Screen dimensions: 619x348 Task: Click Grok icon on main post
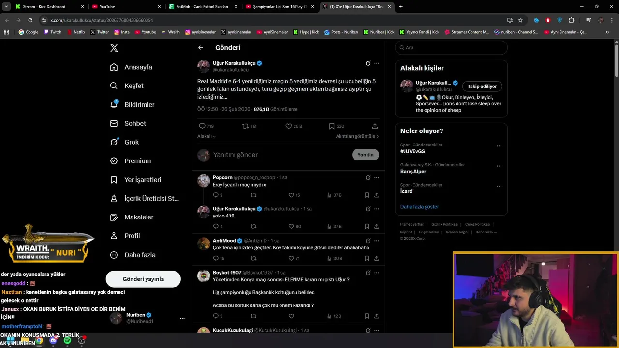(368, 63)
